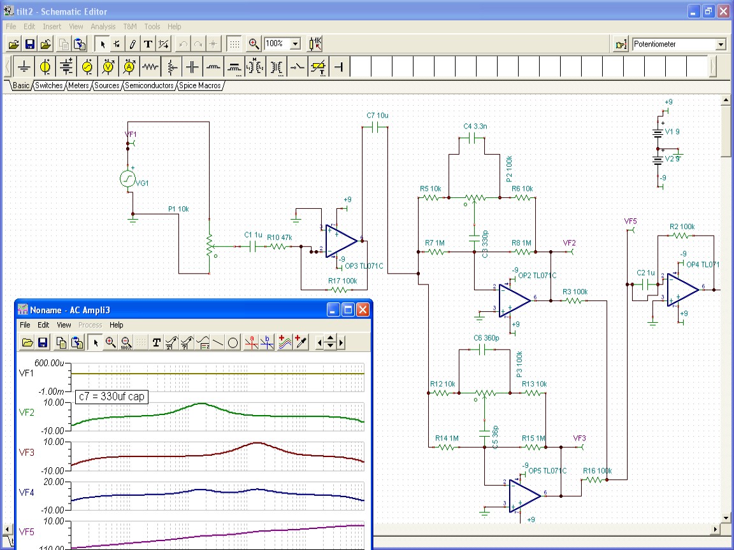Viewport: 734px width, 550px height.
Task: Switch to the Switches component tab
Action: pos(48,85)
